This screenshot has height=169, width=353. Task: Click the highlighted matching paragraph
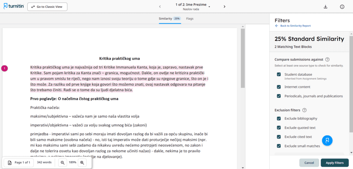point(119,79)
